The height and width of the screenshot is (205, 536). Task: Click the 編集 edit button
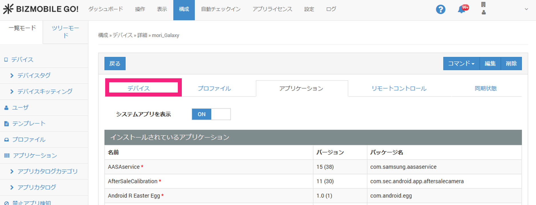point(490,63)
